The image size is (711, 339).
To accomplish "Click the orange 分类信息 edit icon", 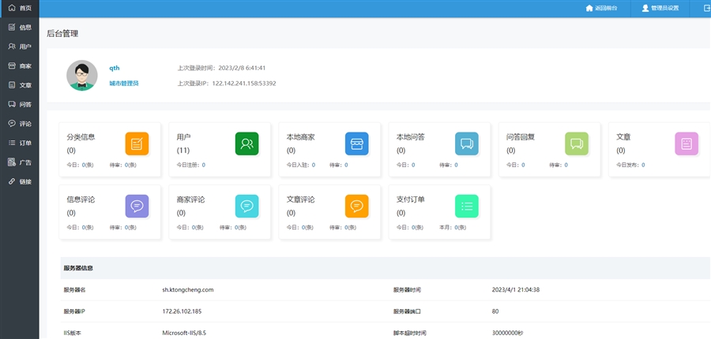I will coord(137,143).
